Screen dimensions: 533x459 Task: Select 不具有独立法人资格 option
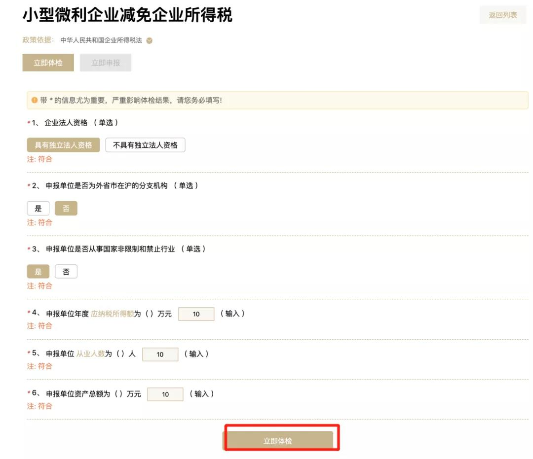pyautogui.click(x=145, y=145)
